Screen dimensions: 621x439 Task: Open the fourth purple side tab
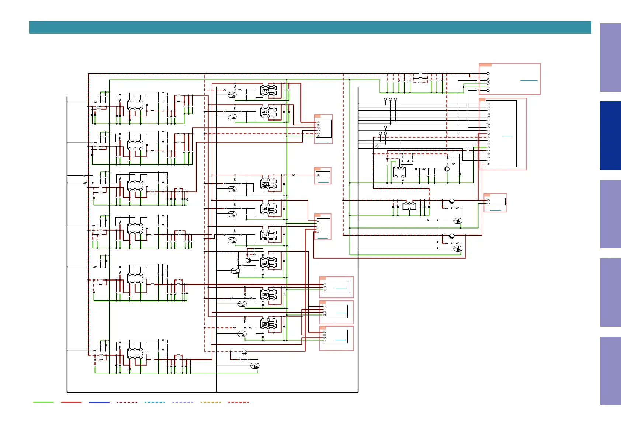tap(610, 292)
